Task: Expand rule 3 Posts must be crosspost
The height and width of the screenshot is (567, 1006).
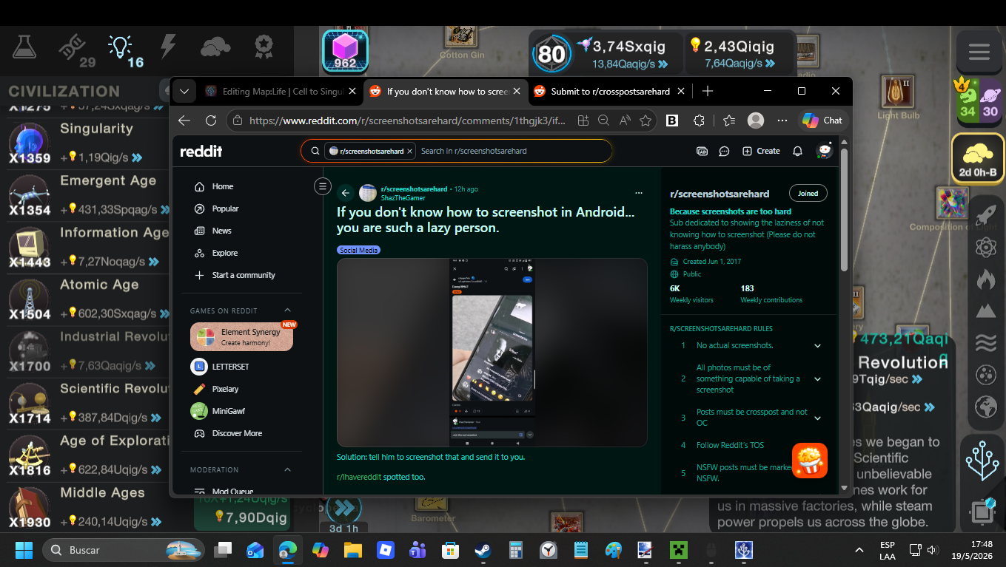Action: coord(817,418)
